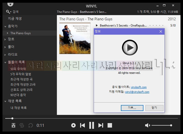Pause the current track
Viewport: 183px width, 134px height.
[x=91, y=125]
